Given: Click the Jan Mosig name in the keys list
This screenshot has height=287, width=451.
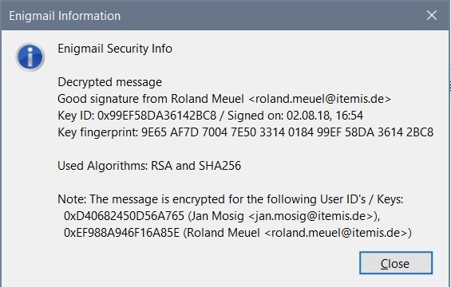Looking at the screenshot, I should pos(220,216).
